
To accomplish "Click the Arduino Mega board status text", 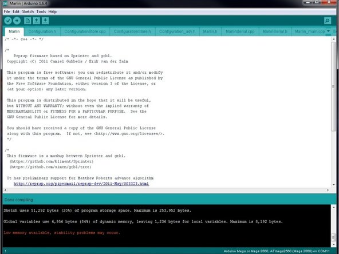I will coord(277,251).
